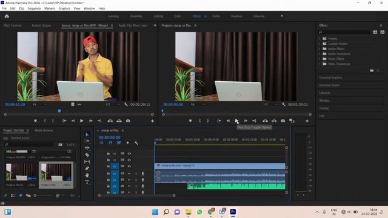Open the History panel
The image size is (388, 218).
pos(324,108)
